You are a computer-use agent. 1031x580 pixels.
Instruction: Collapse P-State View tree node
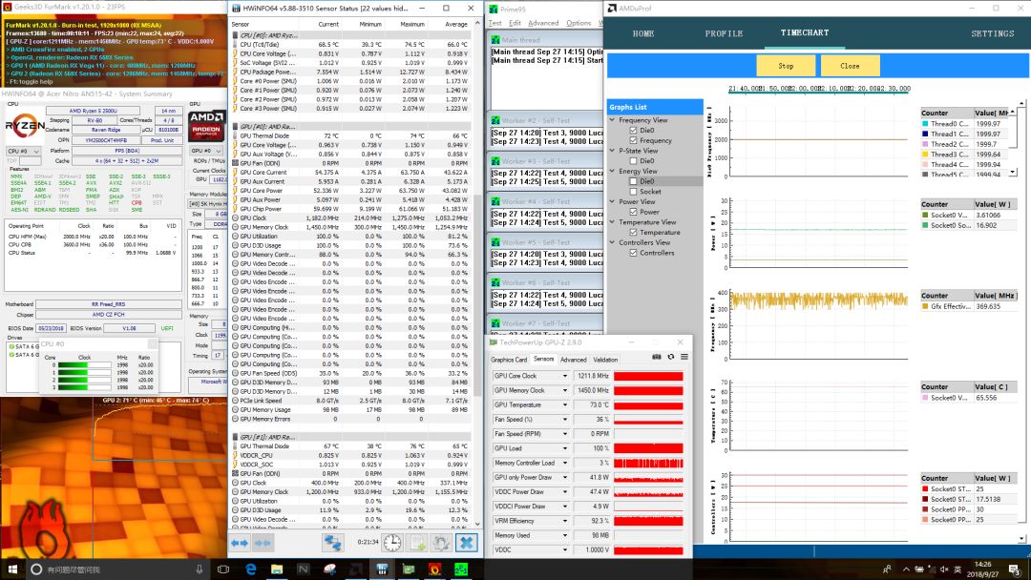[x=612, y=151]
